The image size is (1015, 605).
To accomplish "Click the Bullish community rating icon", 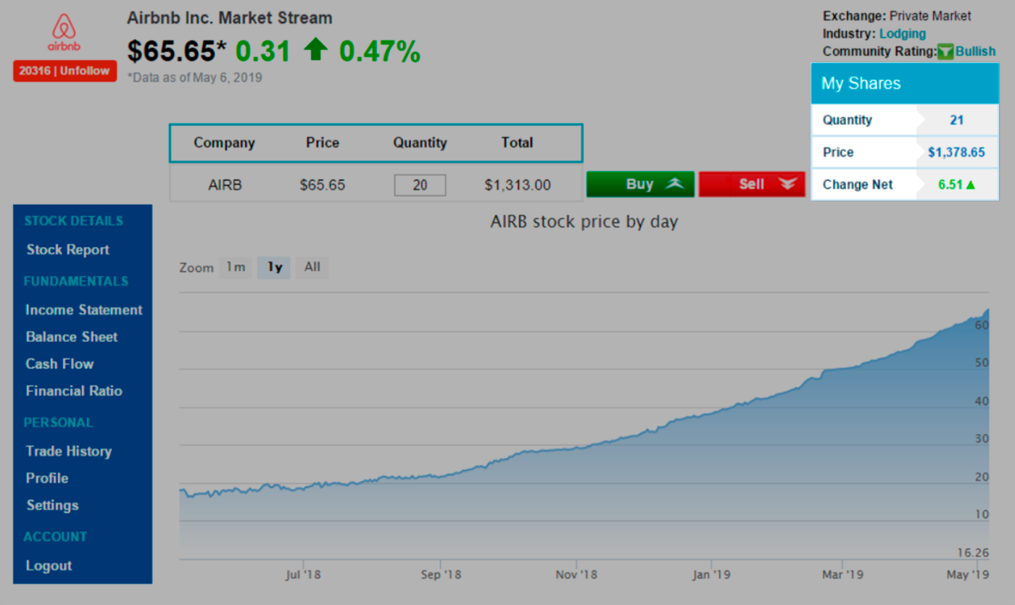I will [x=945, y=52].
